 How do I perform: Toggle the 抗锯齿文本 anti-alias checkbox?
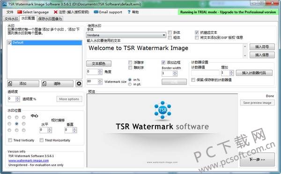click(x=197, y=32)
